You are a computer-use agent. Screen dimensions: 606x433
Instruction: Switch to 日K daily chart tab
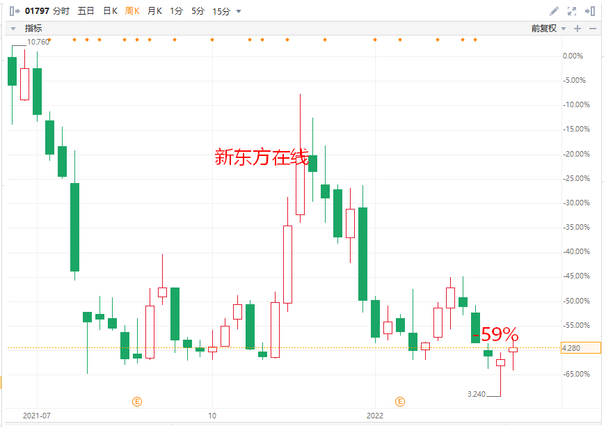tap(110, 11)
